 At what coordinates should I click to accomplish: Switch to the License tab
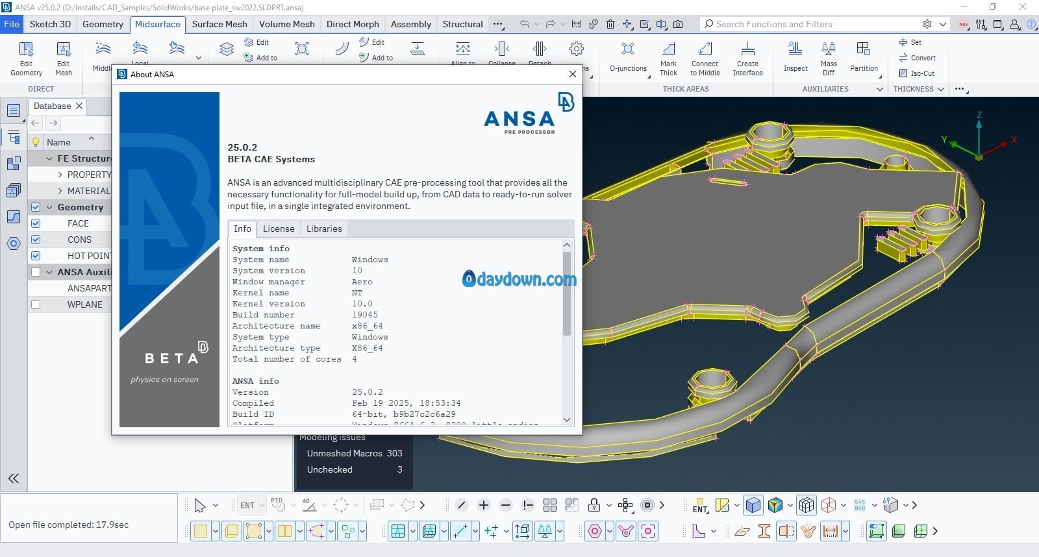pyautogui.click(x=279, y=229)
